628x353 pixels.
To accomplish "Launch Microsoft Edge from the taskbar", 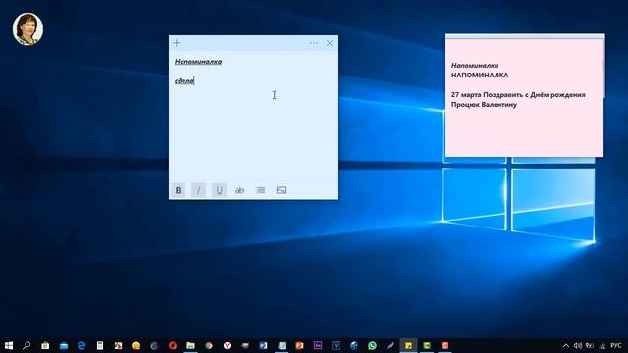I will click(x=81, y=345).
